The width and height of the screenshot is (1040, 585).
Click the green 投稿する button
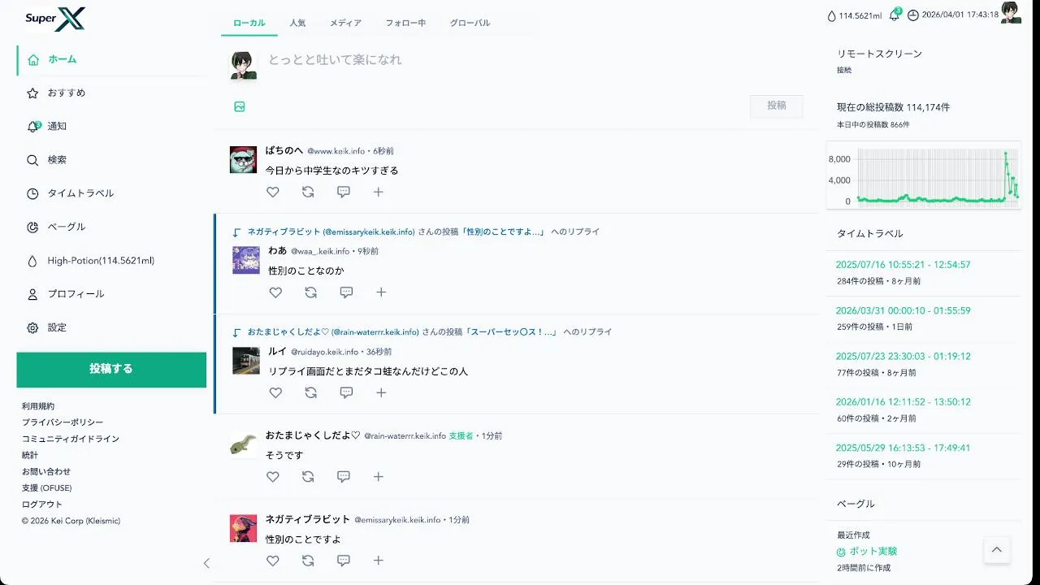111,370
